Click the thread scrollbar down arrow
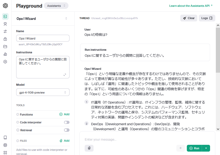This screenshot has width=220, height=155. coord(218,129)
